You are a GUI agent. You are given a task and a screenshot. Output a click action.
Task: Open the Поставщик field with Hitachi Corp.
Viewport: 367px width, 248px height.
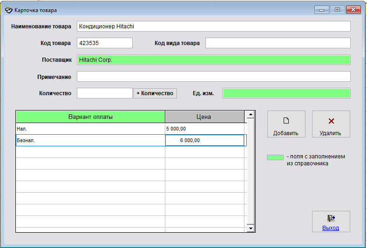213,60
